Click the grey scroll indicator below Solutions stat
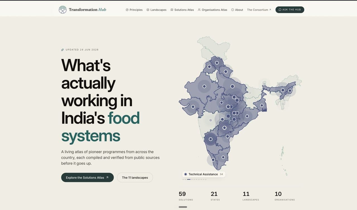Screen dimensions: 357x210 [183, 207]
